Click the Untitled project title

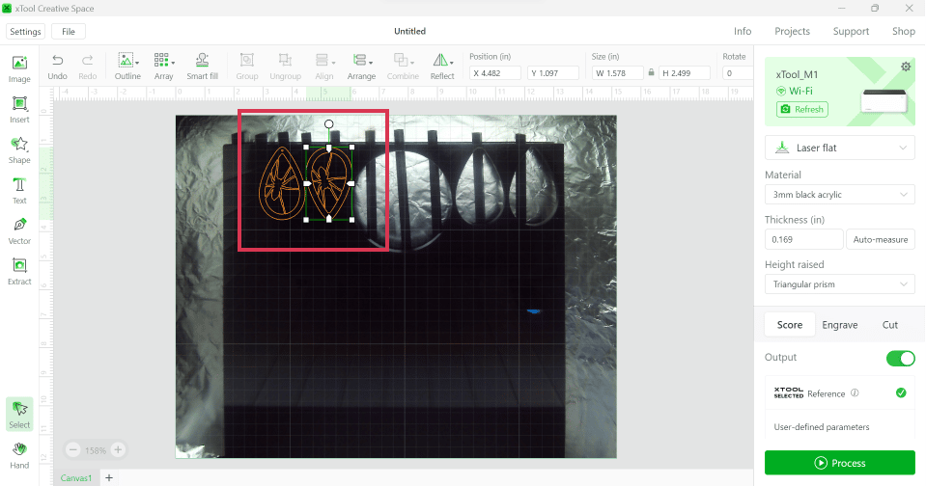(x=409, y=31)
